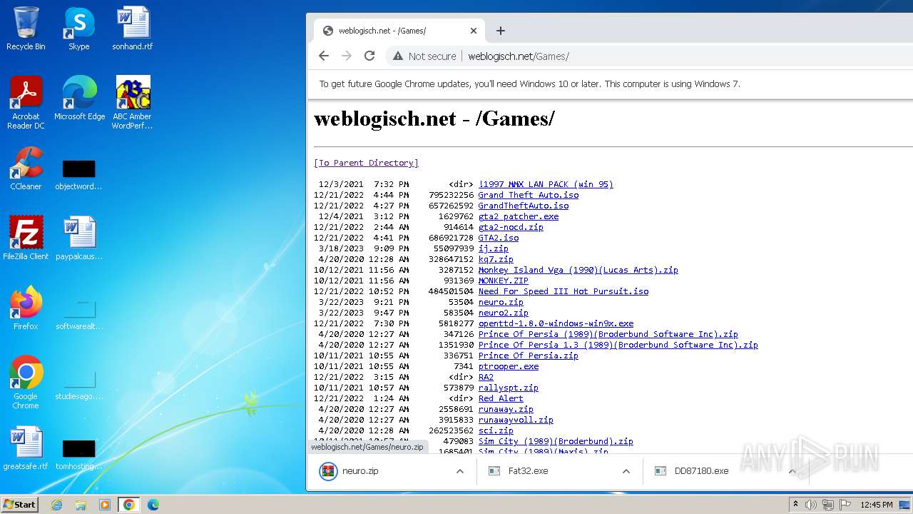Click the neuro.zip link in the listing
The height and width of the screenshot is (514, 913).
(x=501, y=302)
